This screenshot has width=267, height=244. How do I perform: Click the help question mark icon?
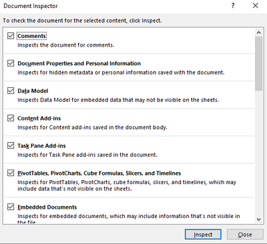point(233,5)
